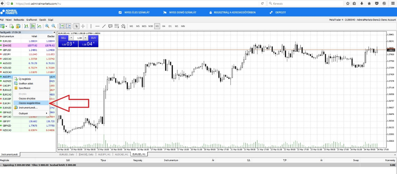397x174 pixels.
Task: Select the trendline drawing tool
Action: (104, 26)
